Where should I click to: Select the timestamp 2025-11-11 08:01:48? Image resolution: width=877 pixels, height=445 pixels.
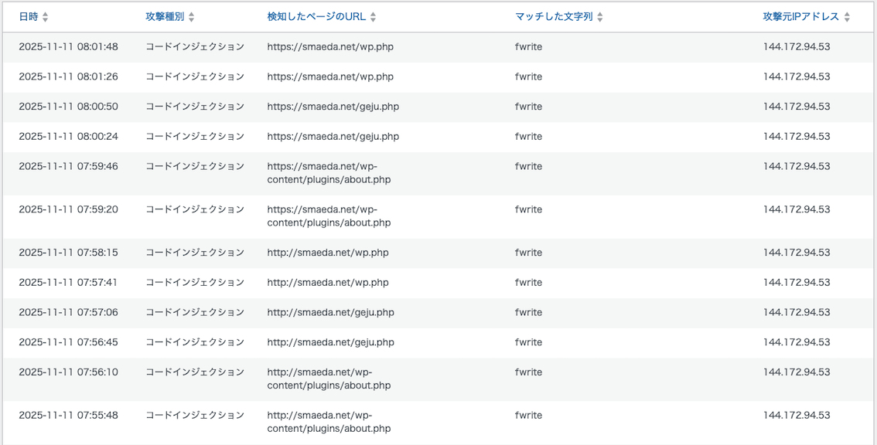68,47
